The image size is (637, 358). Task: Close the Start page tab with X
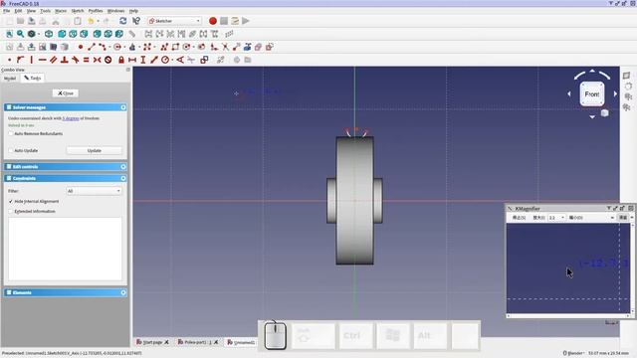point(166,342)
